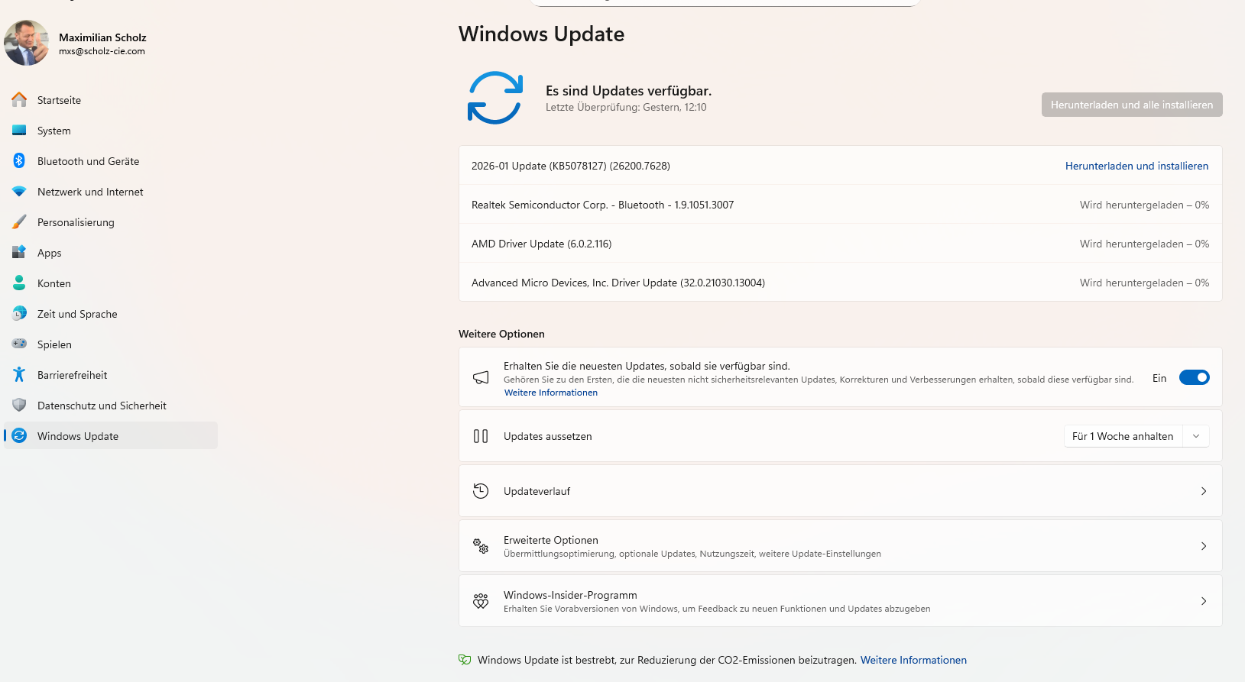Open the Windows-Insider-Programm row
Image resolution: width=1245 pixels, height=682 pixels.
(840, 601)
